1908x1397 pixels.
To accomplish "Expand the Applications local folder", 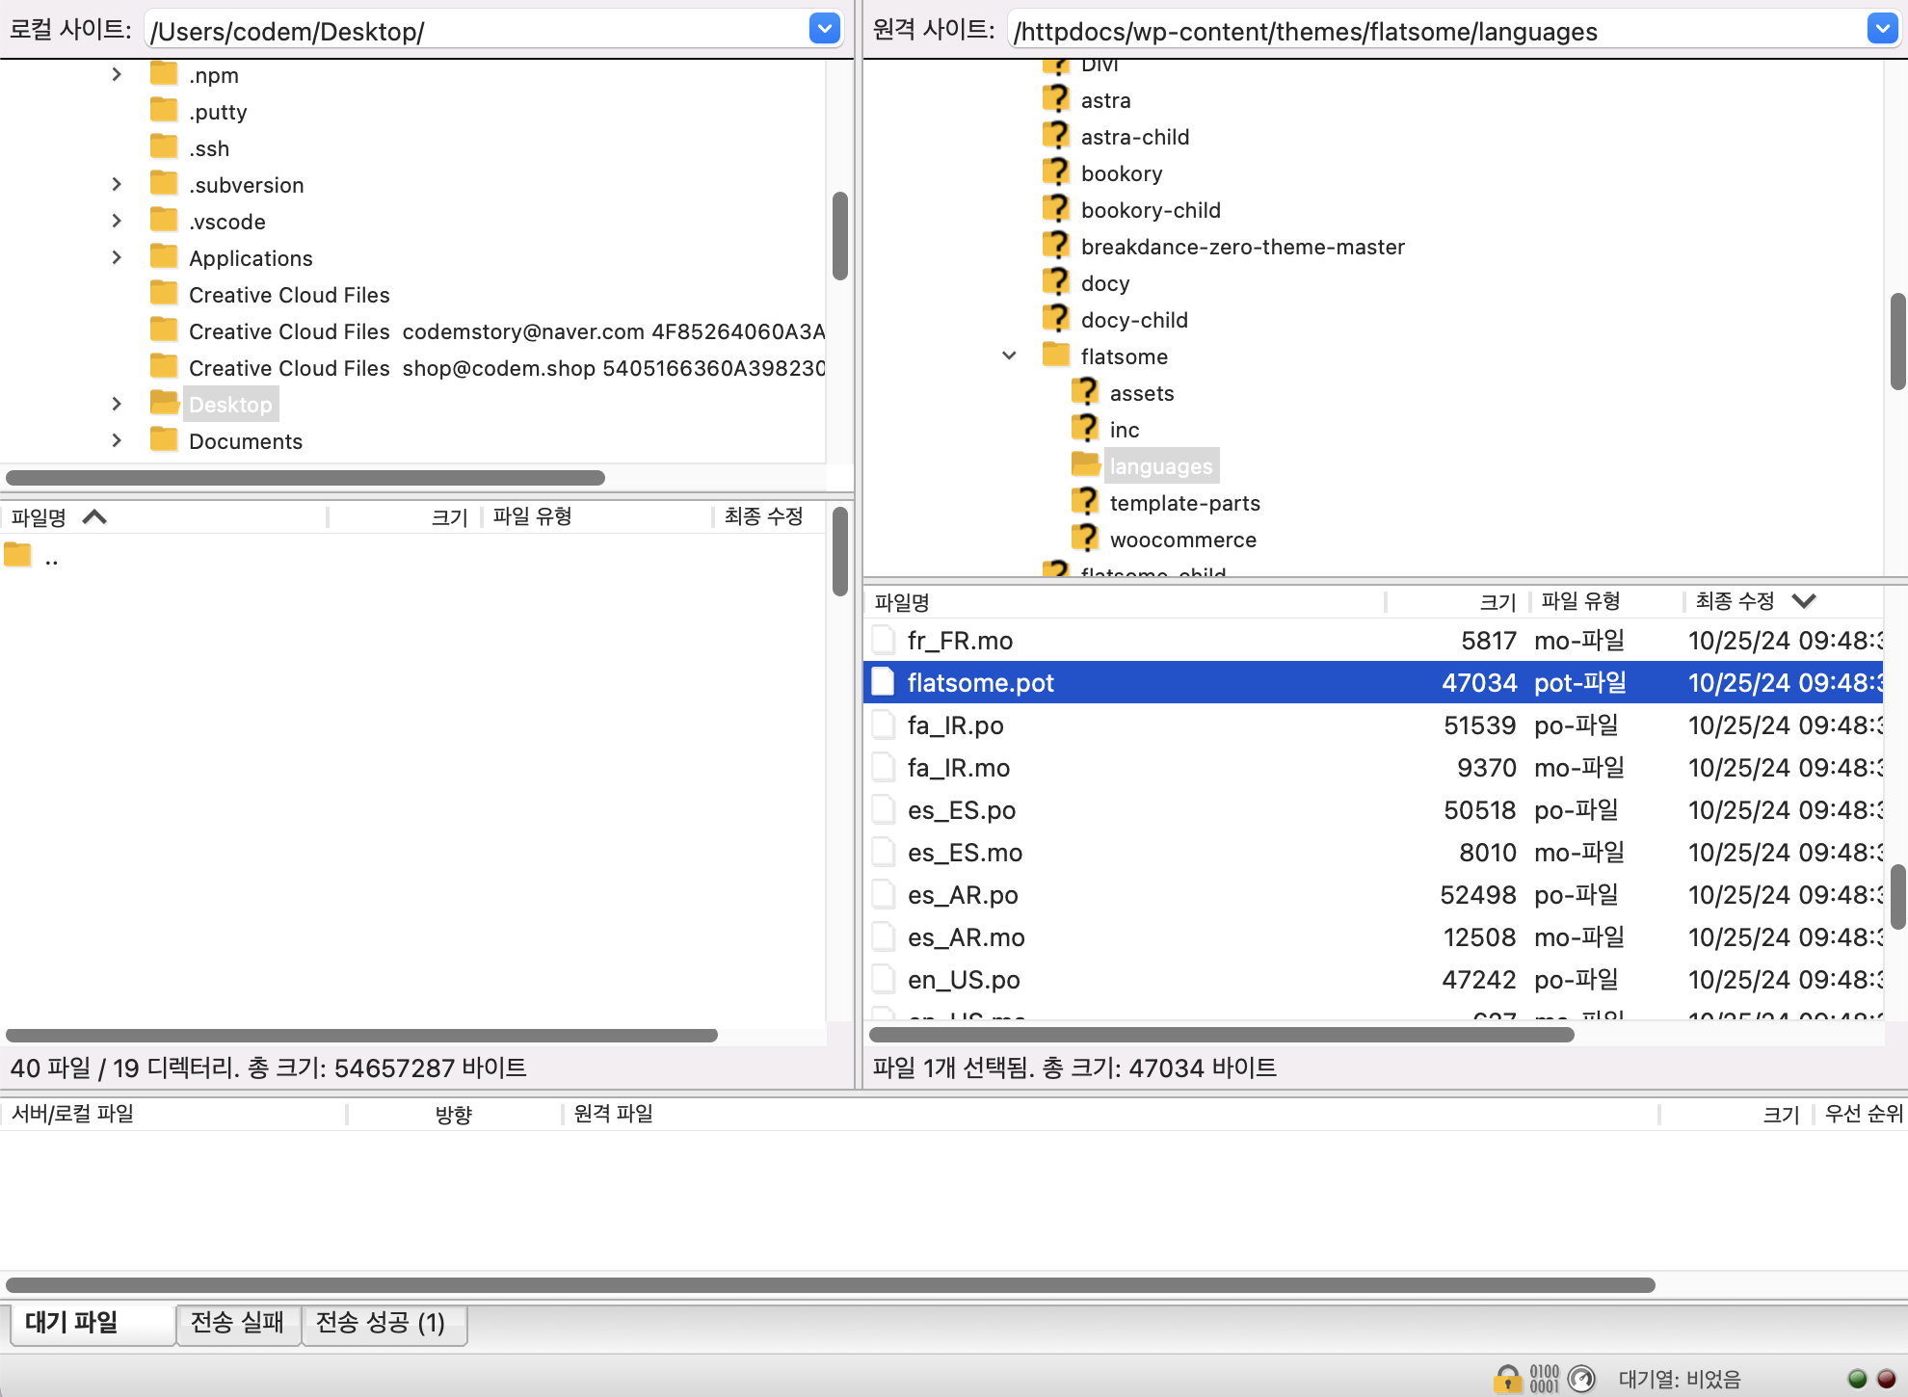I will click(x=117, y=257).
